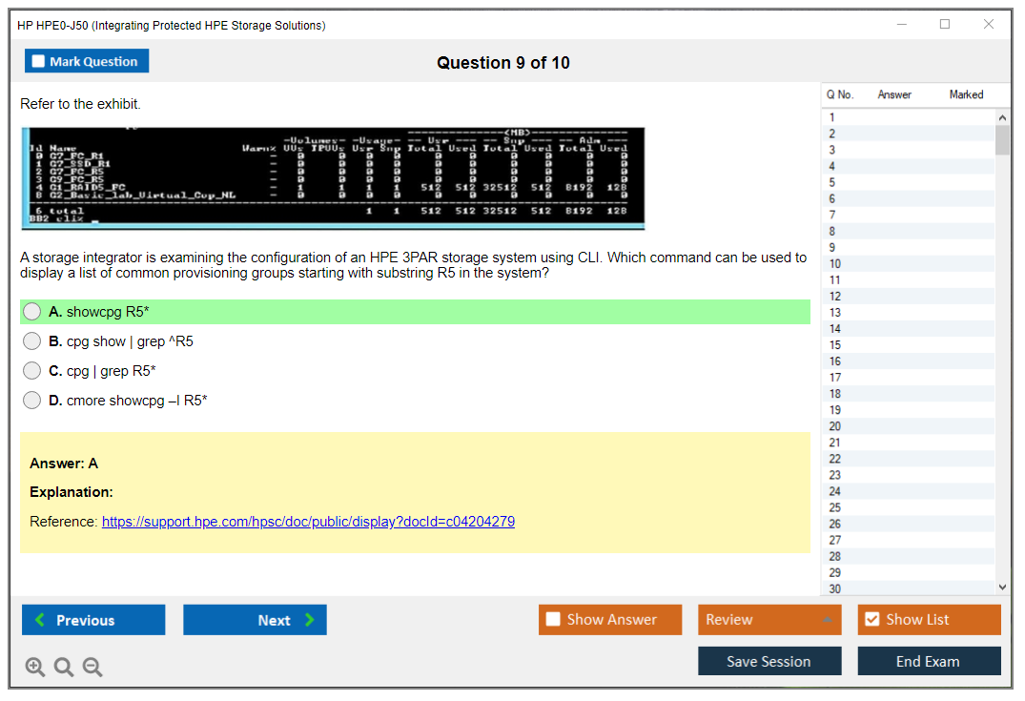Jump to question 13 in list
The image size is (1025, 701).
click(x=835, y=313)
